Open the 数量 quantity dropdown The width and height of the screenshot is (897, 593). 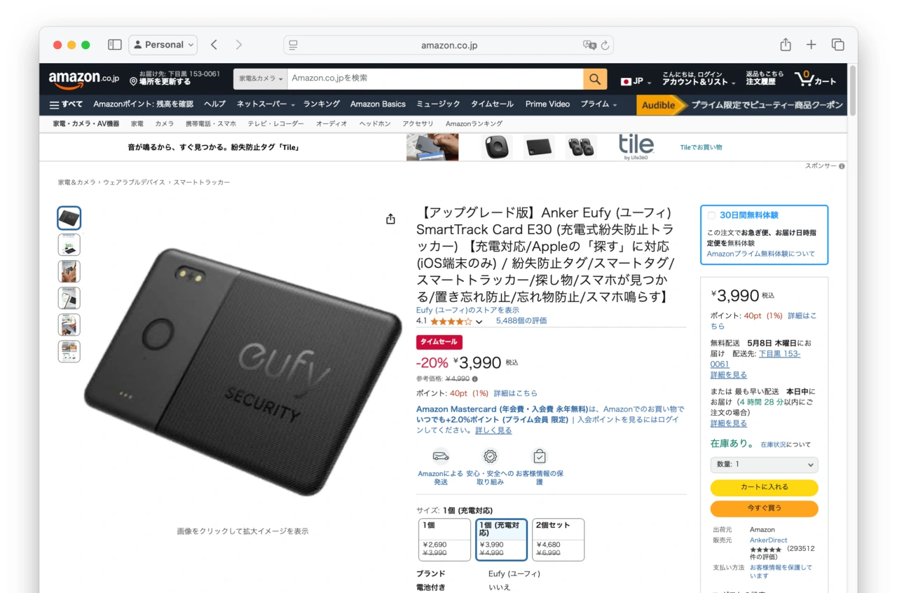(x=764, y=465)
